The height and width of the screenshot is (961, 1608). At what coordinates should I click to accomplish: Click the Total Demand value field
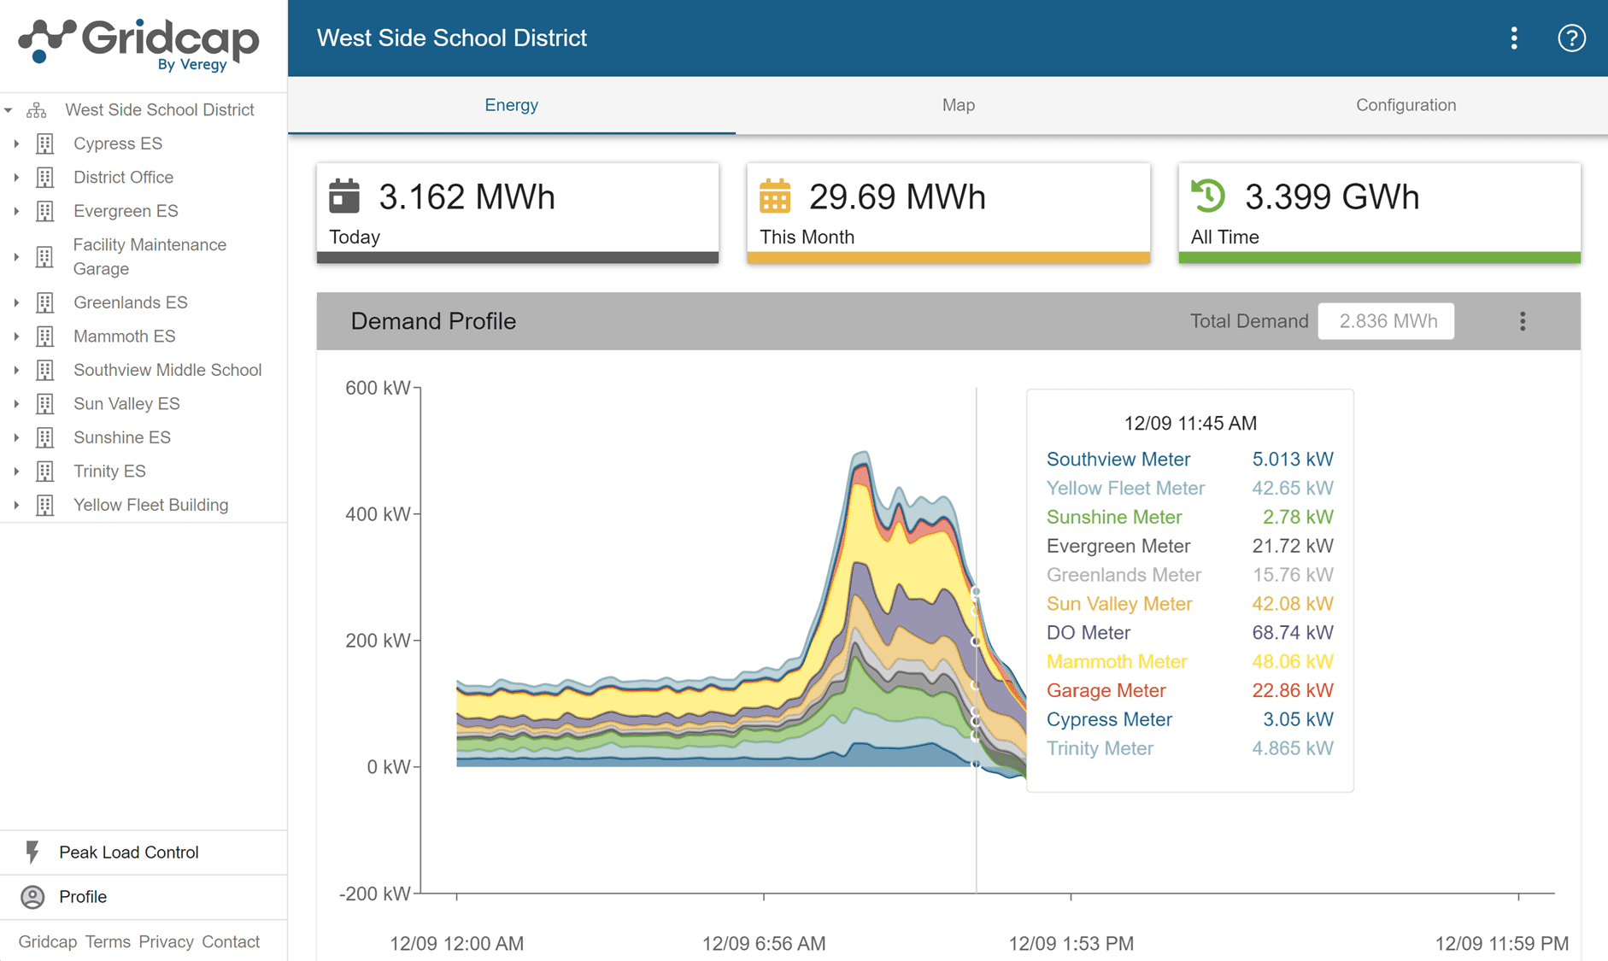1386,321
